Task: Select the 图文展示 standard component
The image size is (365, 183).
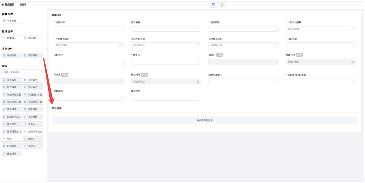Action: tap(12, 38)
